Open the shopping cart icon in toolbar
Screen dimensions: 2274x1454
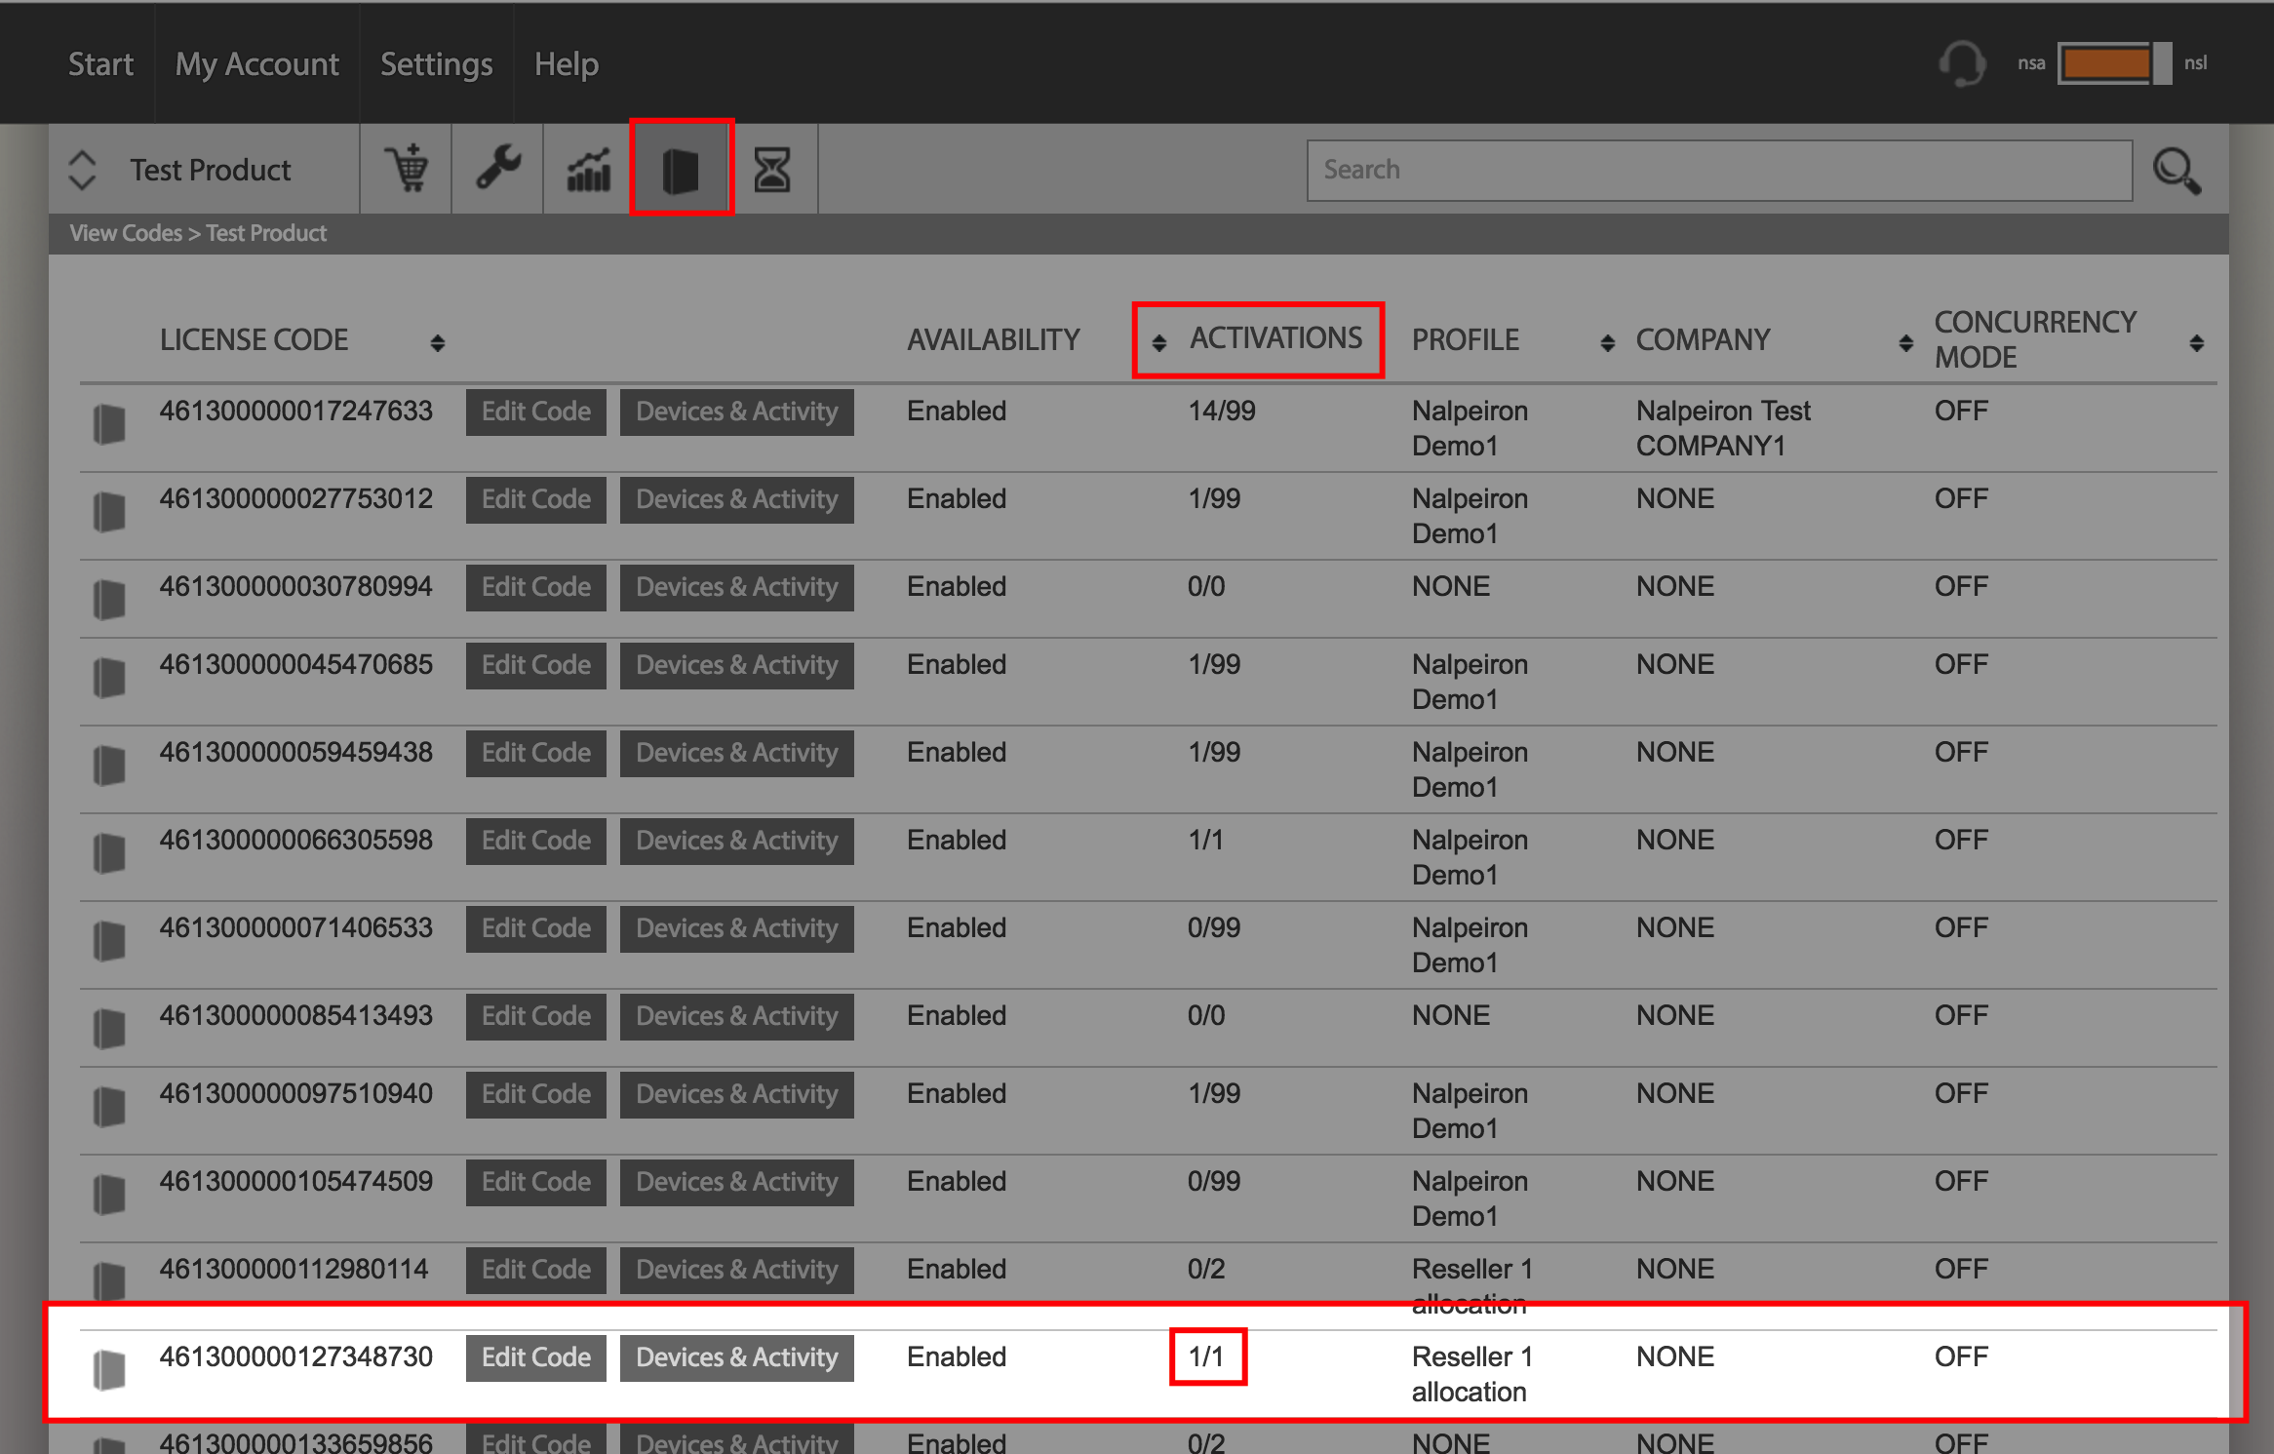tap(406, 170)
